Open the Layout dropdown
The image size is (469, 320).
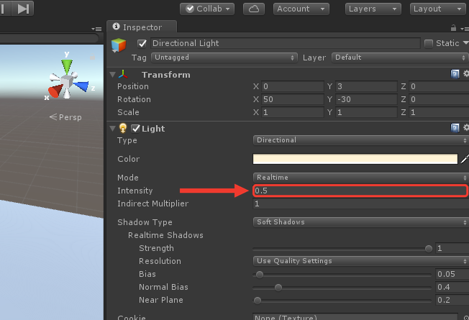[x=438, y=9]
